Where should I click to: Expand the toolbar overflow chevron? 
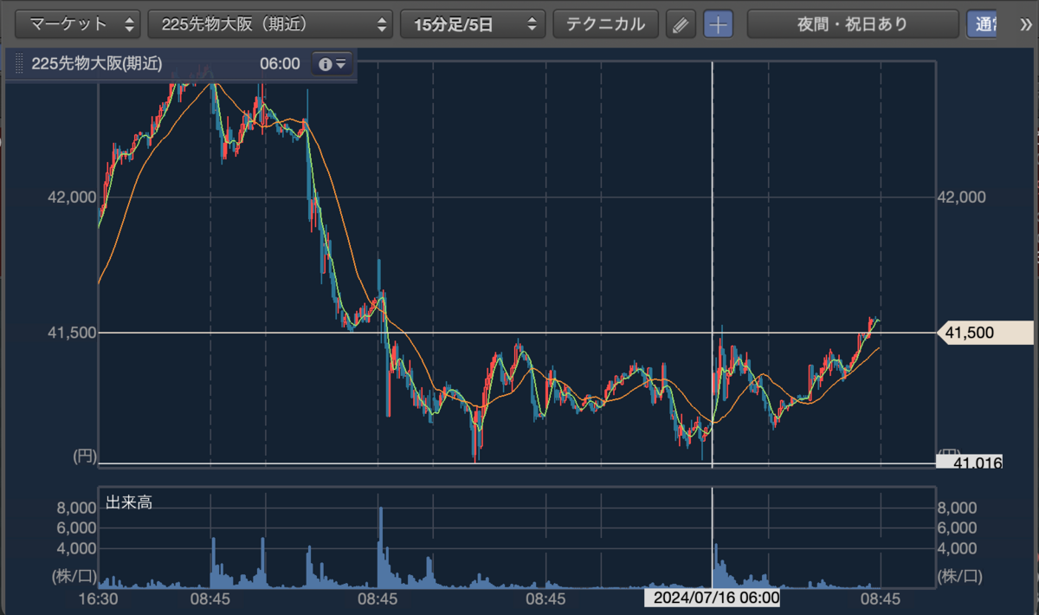pos(1026,24)
